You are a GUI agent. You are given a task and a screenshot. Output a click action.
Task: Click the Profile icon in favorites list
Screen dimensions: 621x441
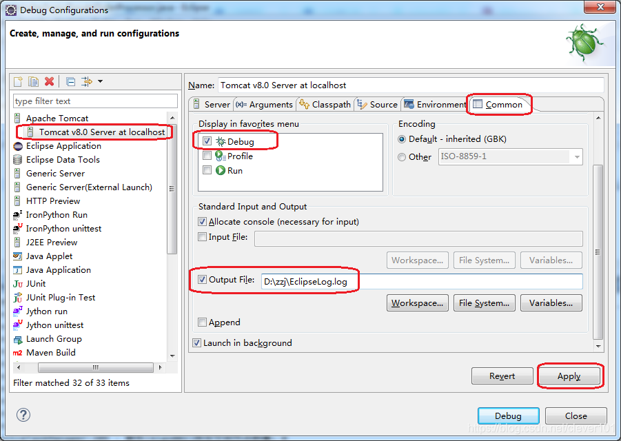221,156
